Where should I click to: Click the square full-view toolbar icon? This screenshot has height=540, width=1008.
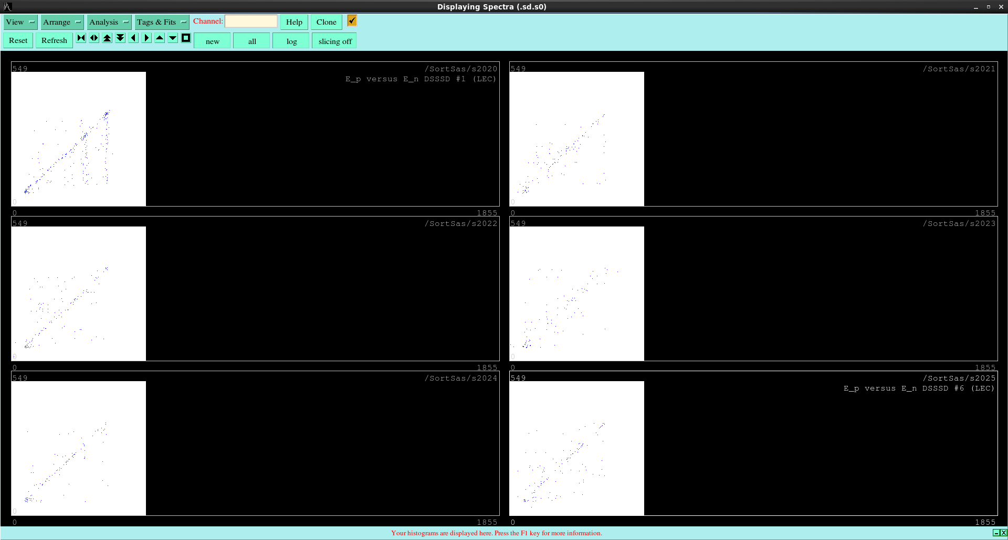coord(186,38)
